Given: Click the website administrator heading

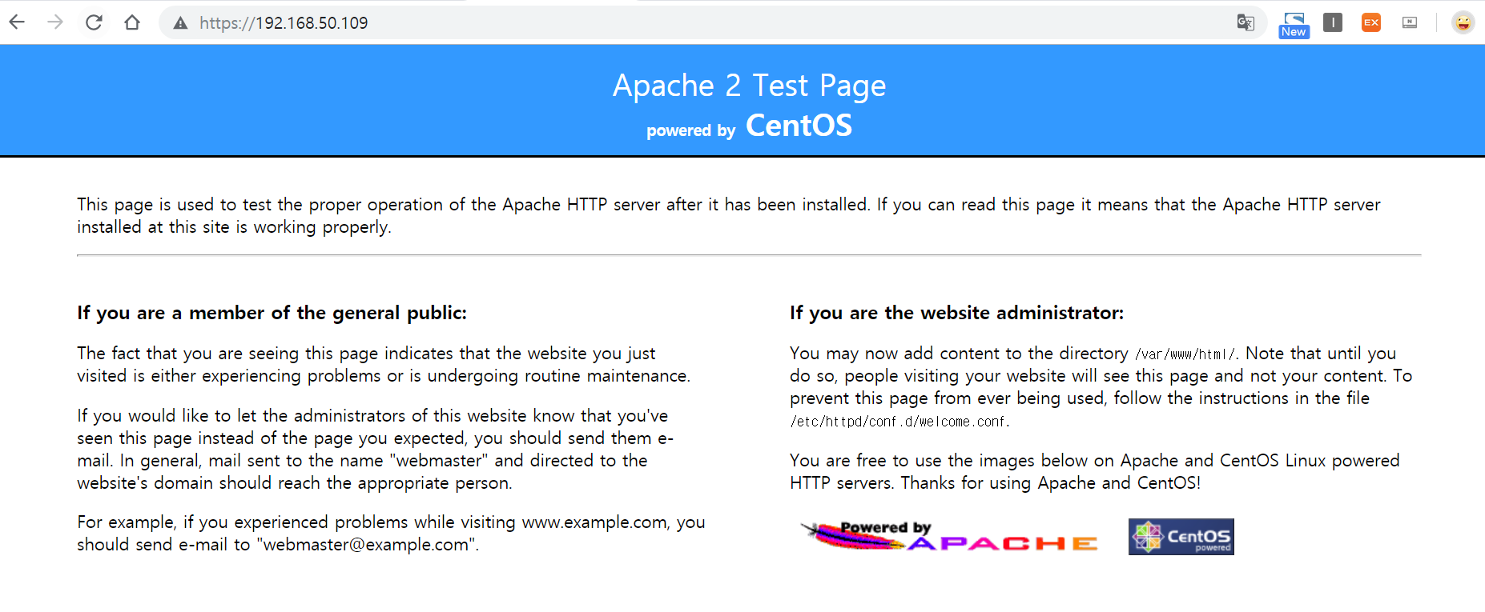Looking at the screenshot, I should click(x=956, y=313).
